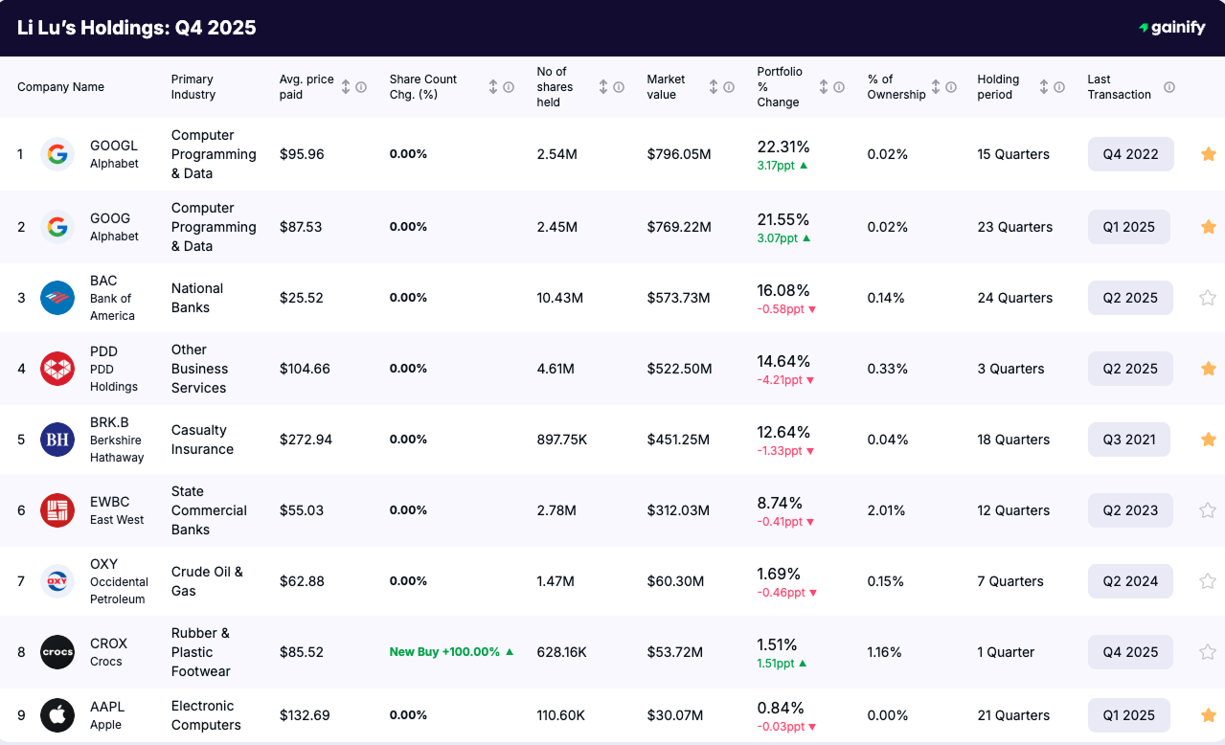Click the Alphabet logo for GOOGL

pyautogui.click(x=57, y=153)
